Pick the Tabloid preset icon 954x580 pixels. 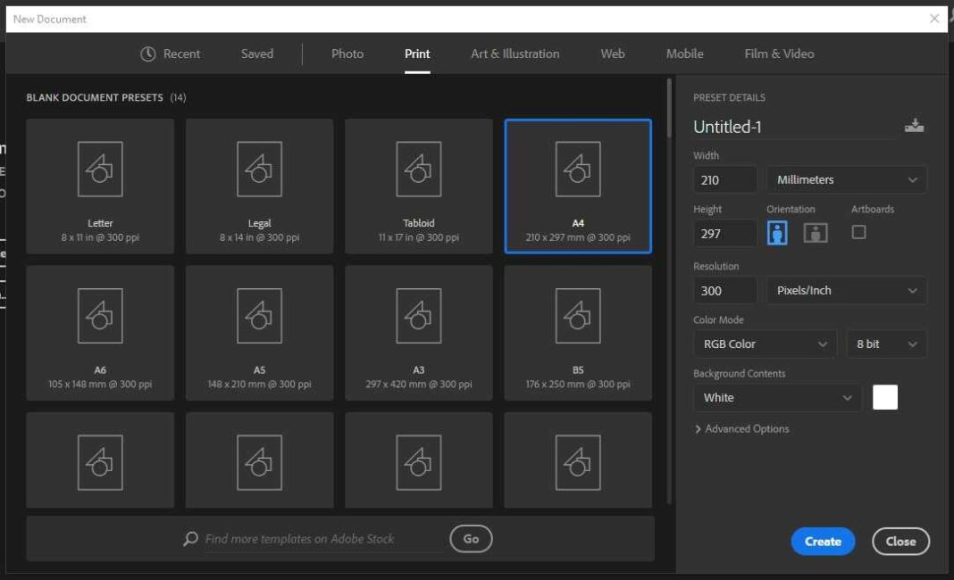418,170
